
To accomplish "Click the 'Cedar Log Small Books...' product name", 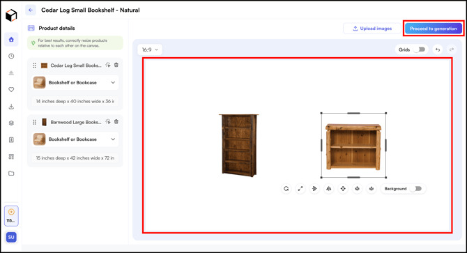I will pos(76,66).
